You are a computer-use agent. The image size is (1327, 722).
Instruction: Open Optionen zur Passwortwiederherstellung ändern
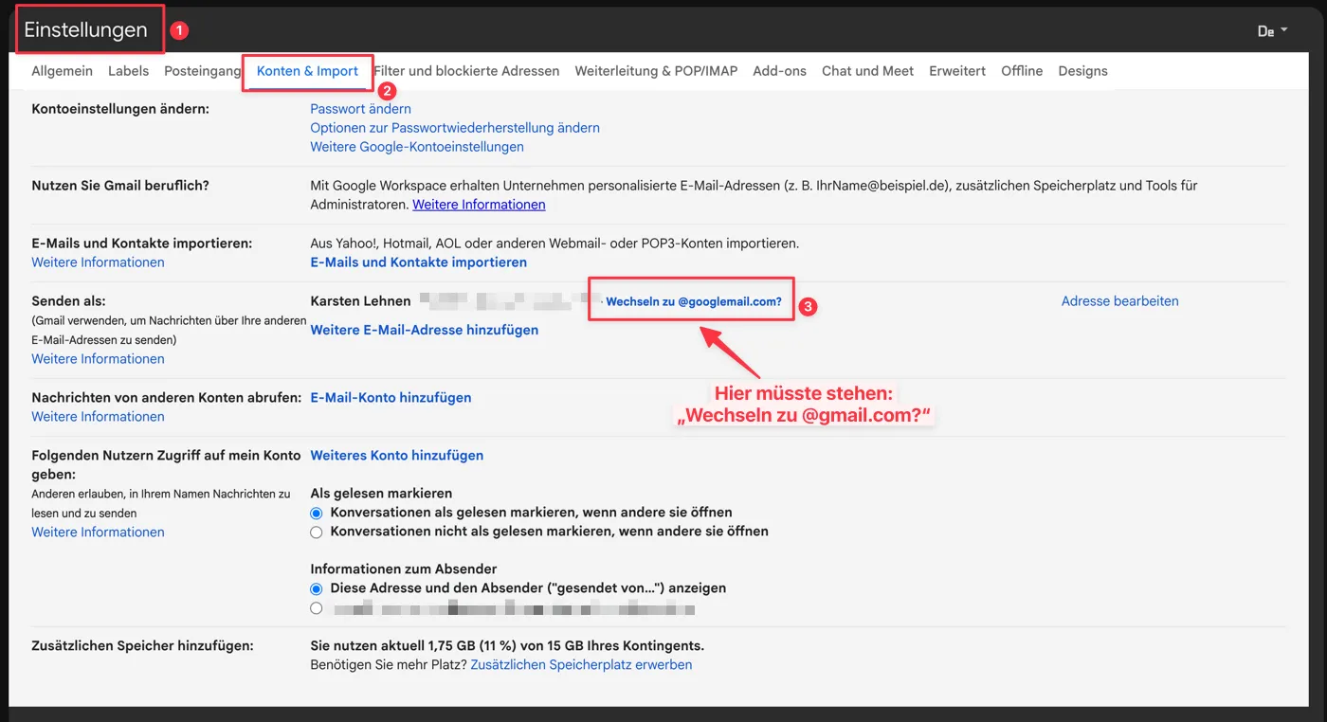coord(454,128)
